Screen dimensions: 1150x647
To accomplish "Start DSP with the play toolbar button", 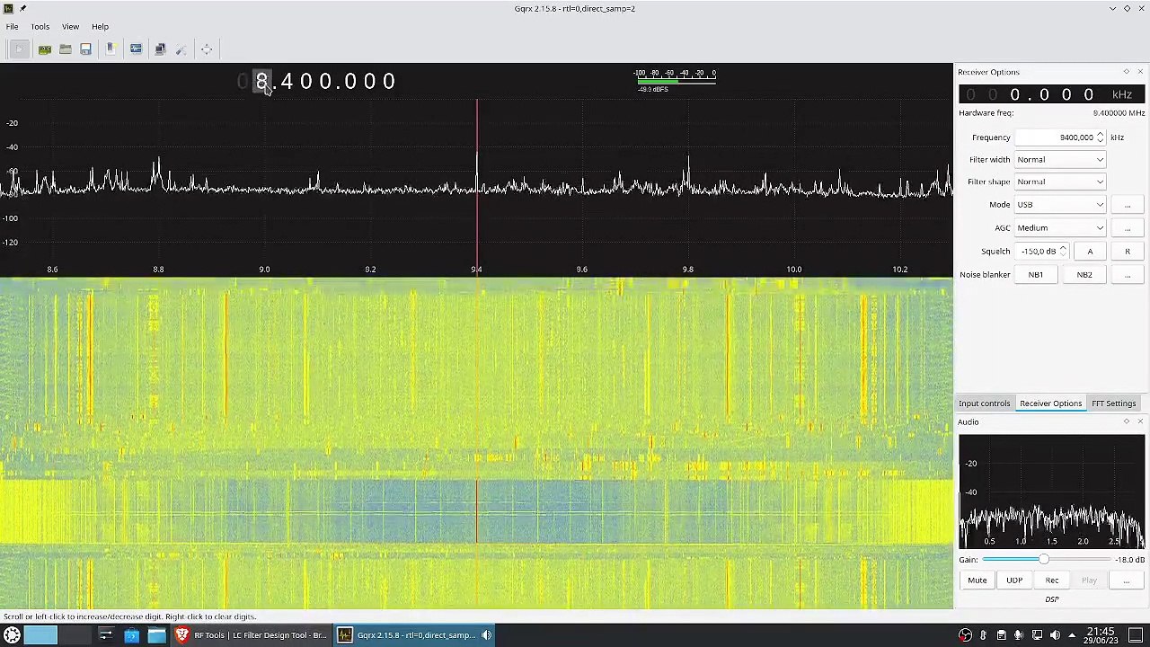I will [x=20, y=49].
